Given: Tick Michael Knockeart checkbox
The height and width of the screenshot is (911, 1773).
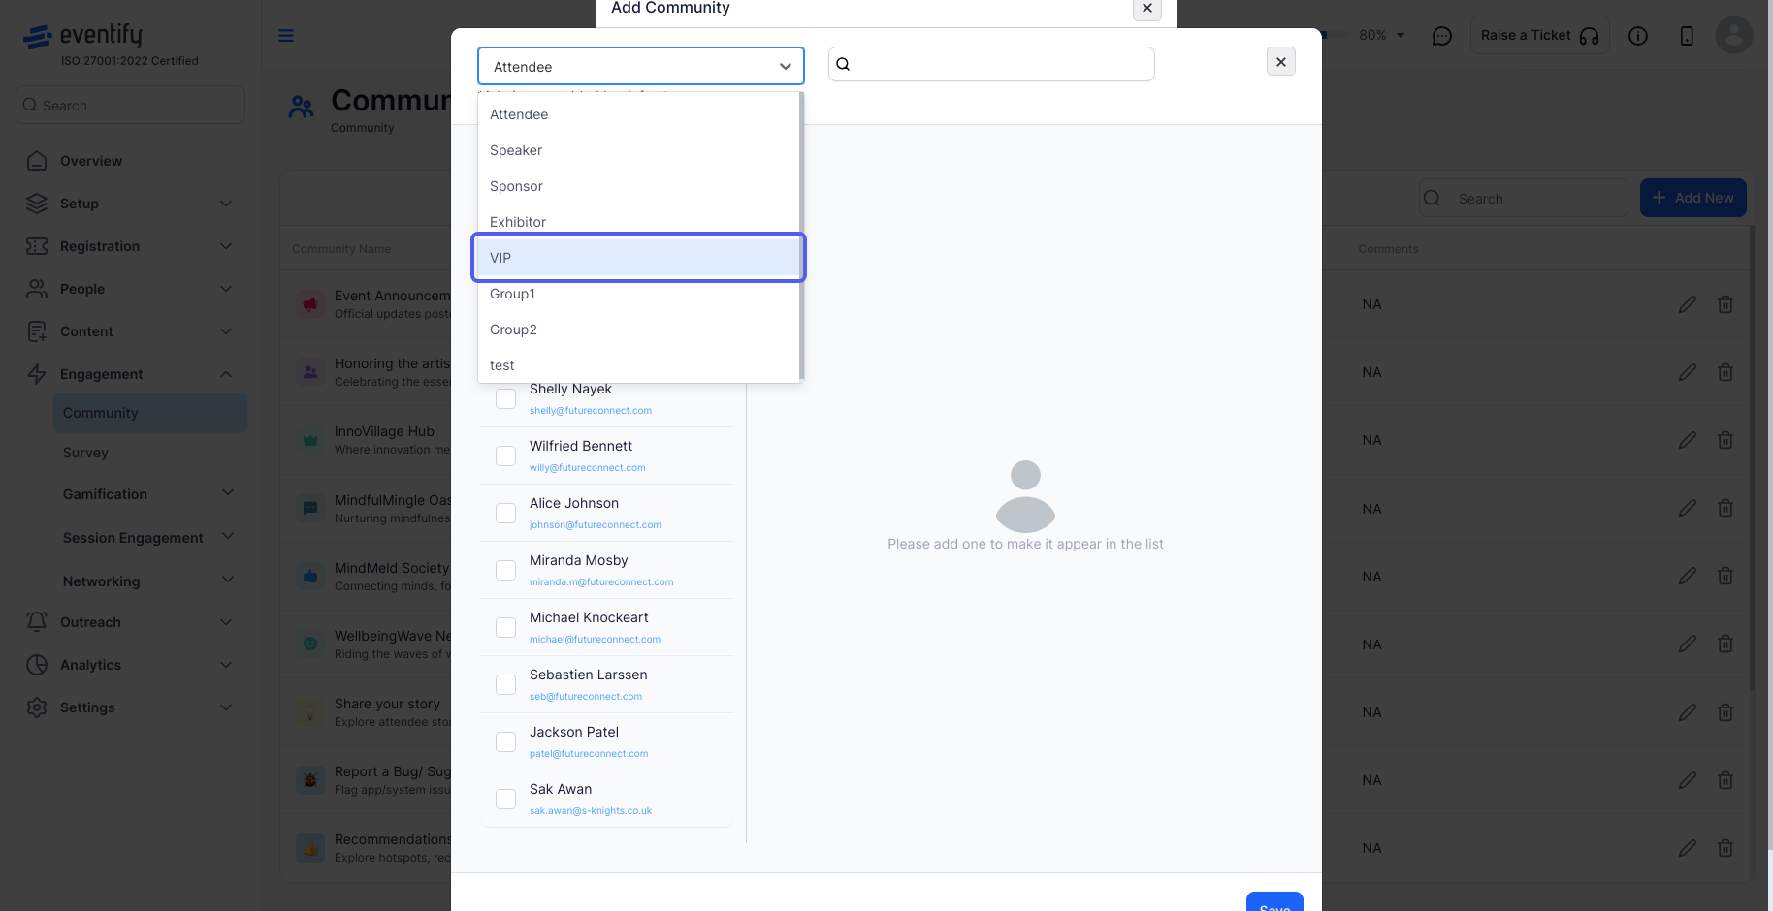Looking at the screenshot, I should pos(505,627).
